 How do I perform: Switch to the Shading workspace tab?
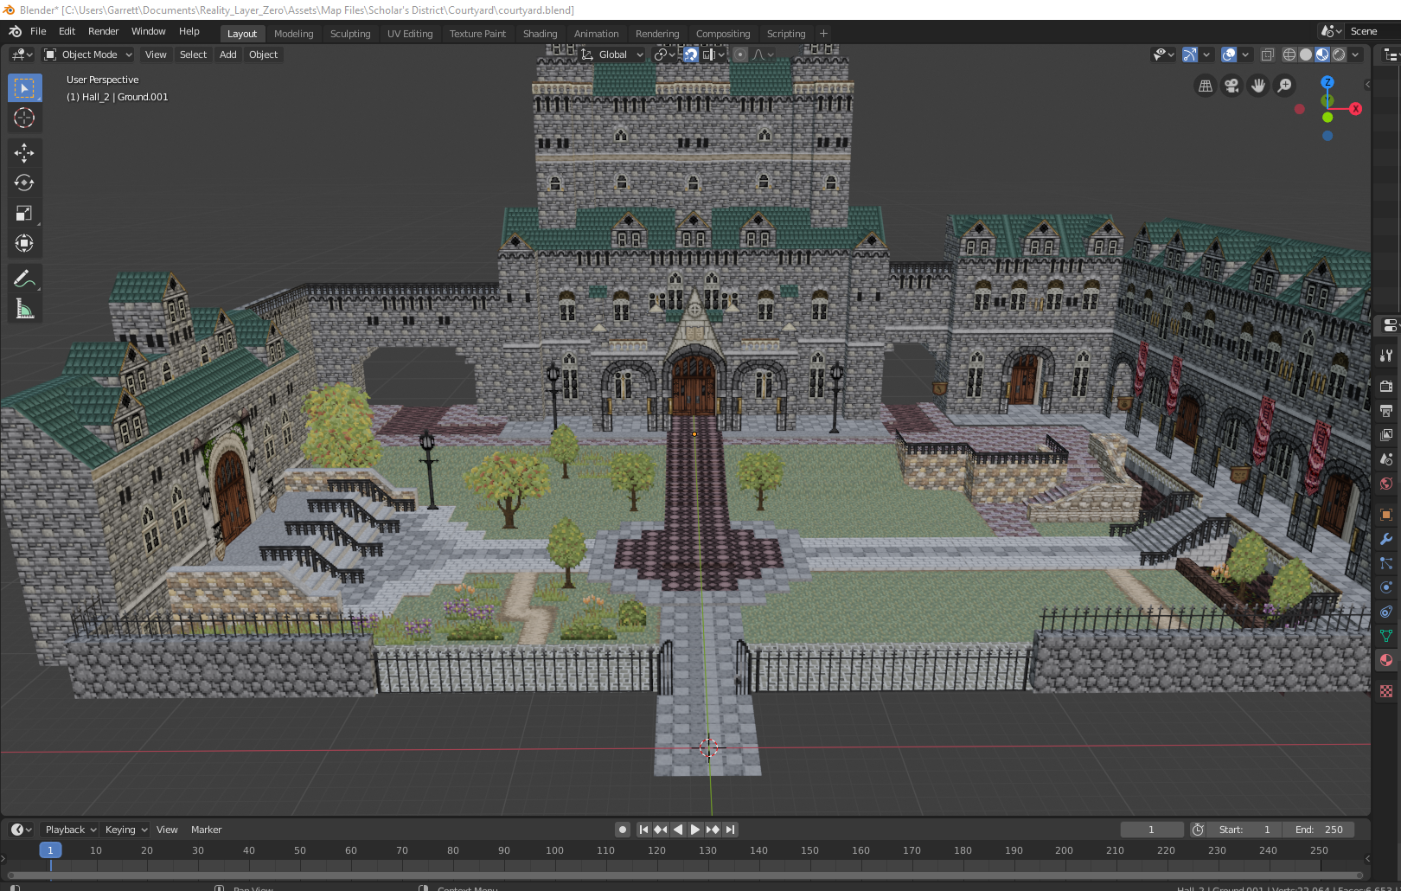(540, 34)
